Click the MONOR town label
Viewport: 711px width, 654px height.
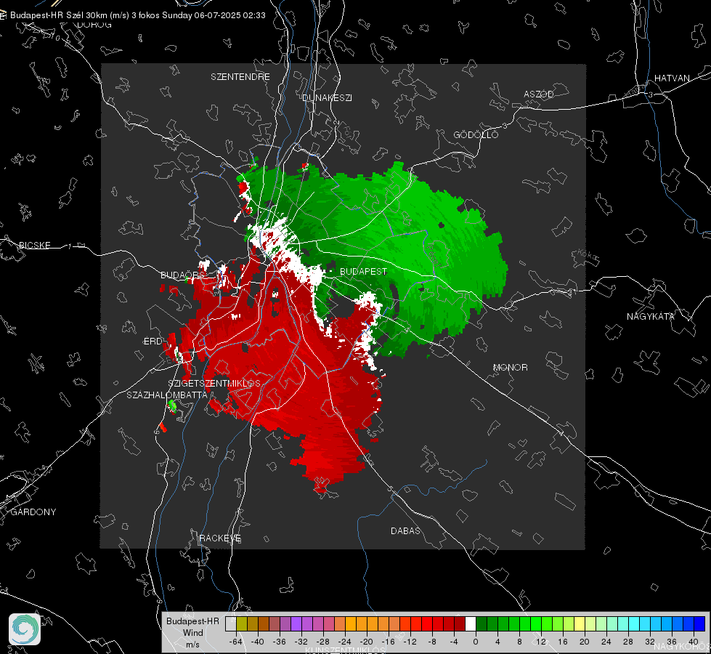(x=510, y=367)
